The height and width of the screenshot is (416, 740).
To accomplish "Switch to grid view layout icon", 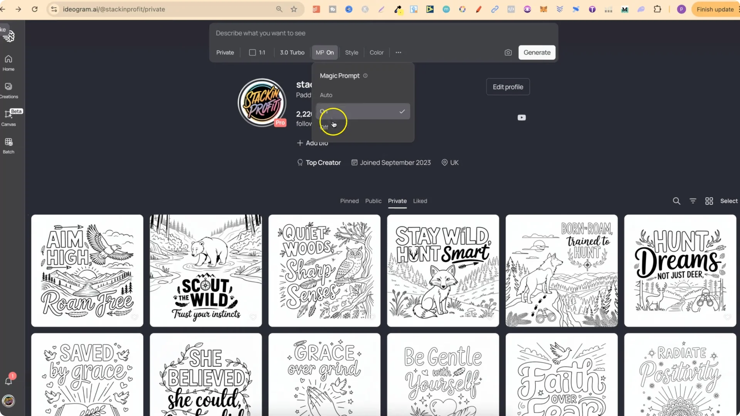I will tap(709, 201).
